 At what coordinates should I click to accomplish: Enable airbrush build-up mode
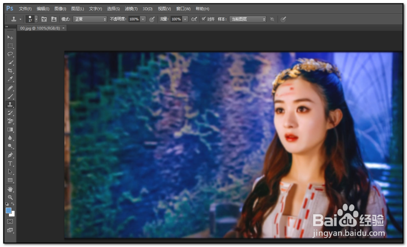[194, 19]
